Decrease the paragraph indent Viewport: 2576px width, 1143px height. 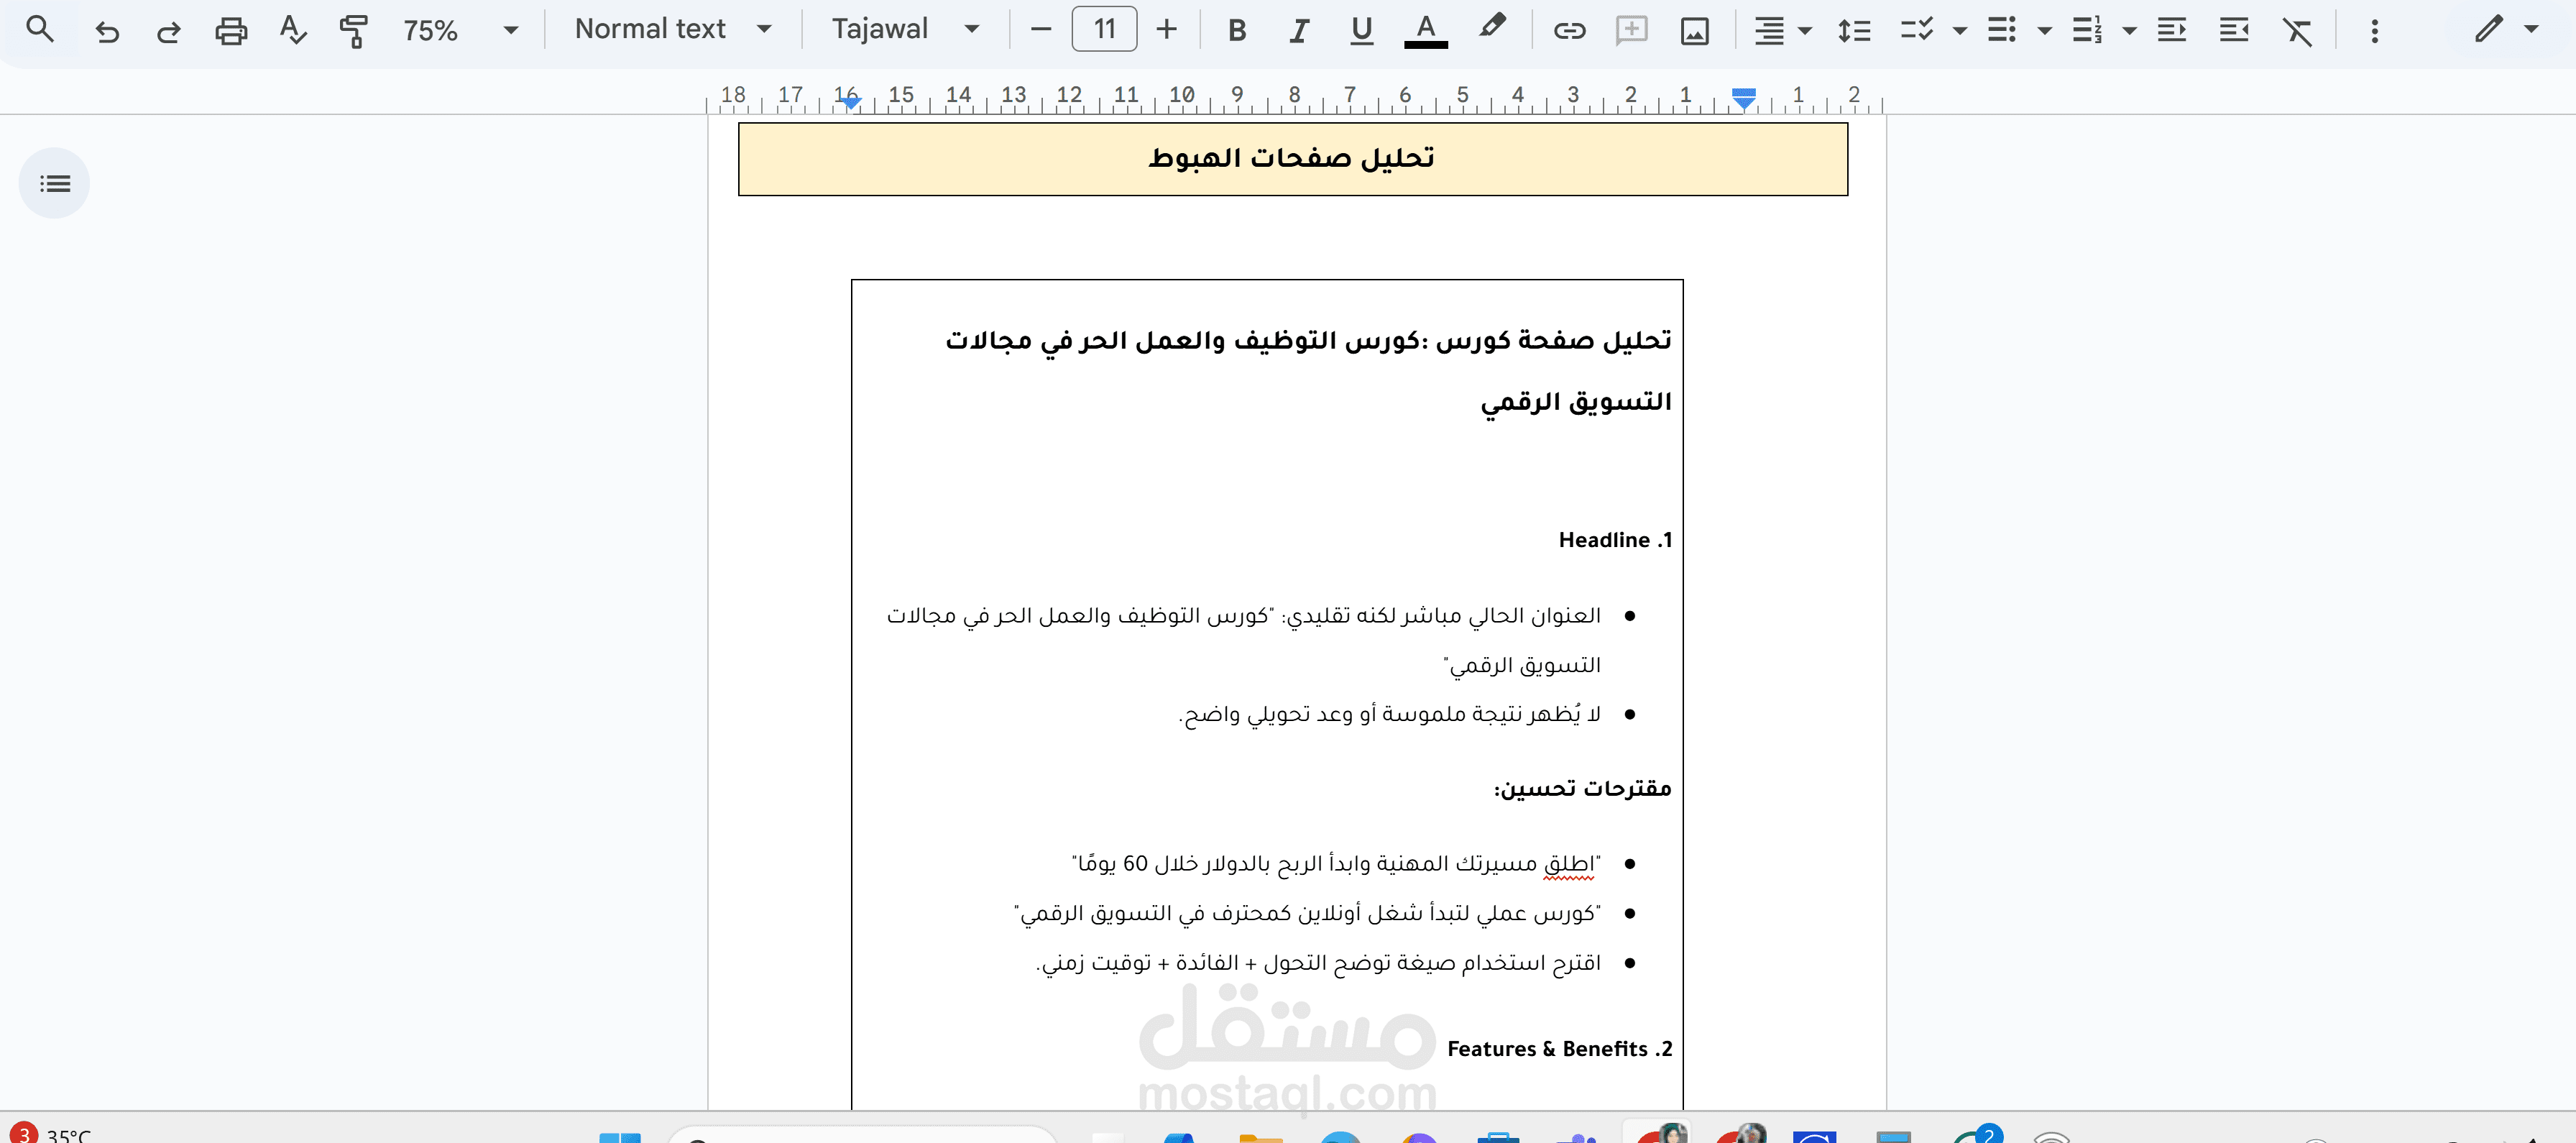pos(2171,31)
